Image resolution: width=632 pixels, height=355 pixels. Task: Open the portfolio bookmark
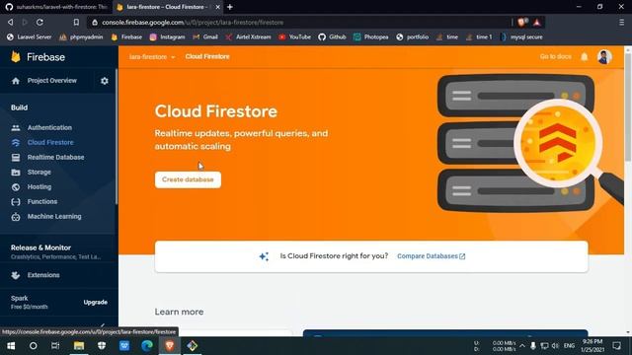point(413,37)
